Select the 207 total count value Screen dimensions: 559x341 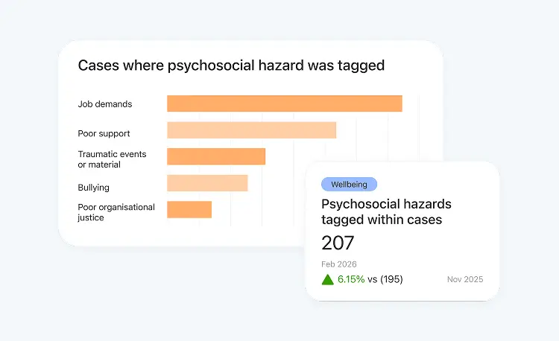click(x=338, y=243)
